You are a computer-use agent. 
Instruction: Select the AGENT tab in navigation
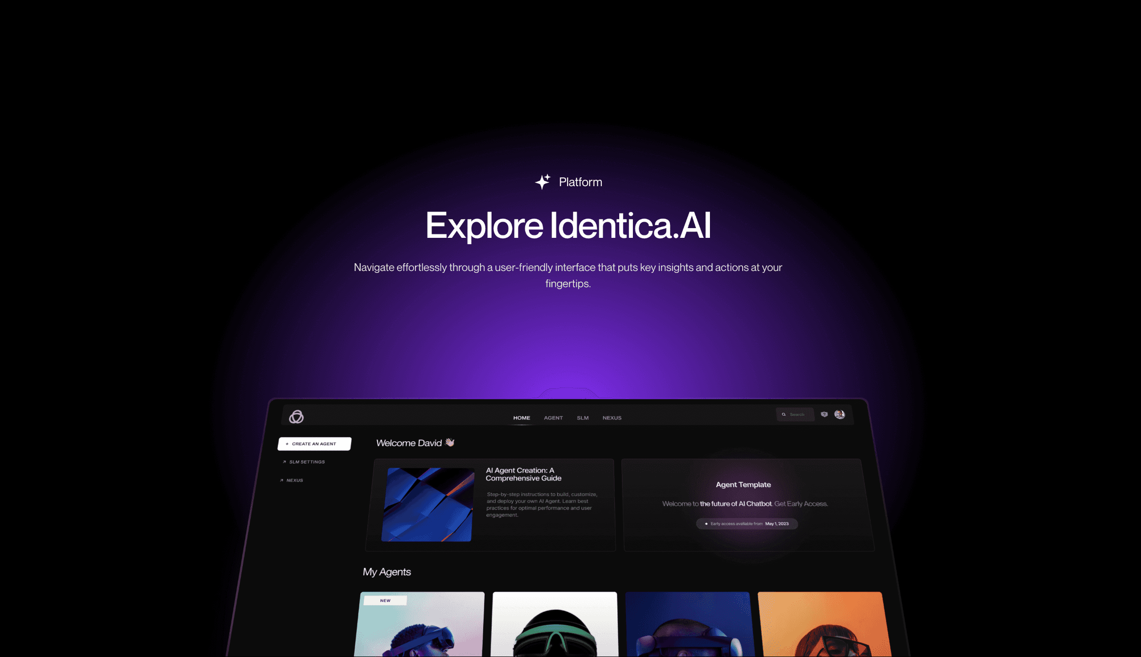[x=553, y=417]
